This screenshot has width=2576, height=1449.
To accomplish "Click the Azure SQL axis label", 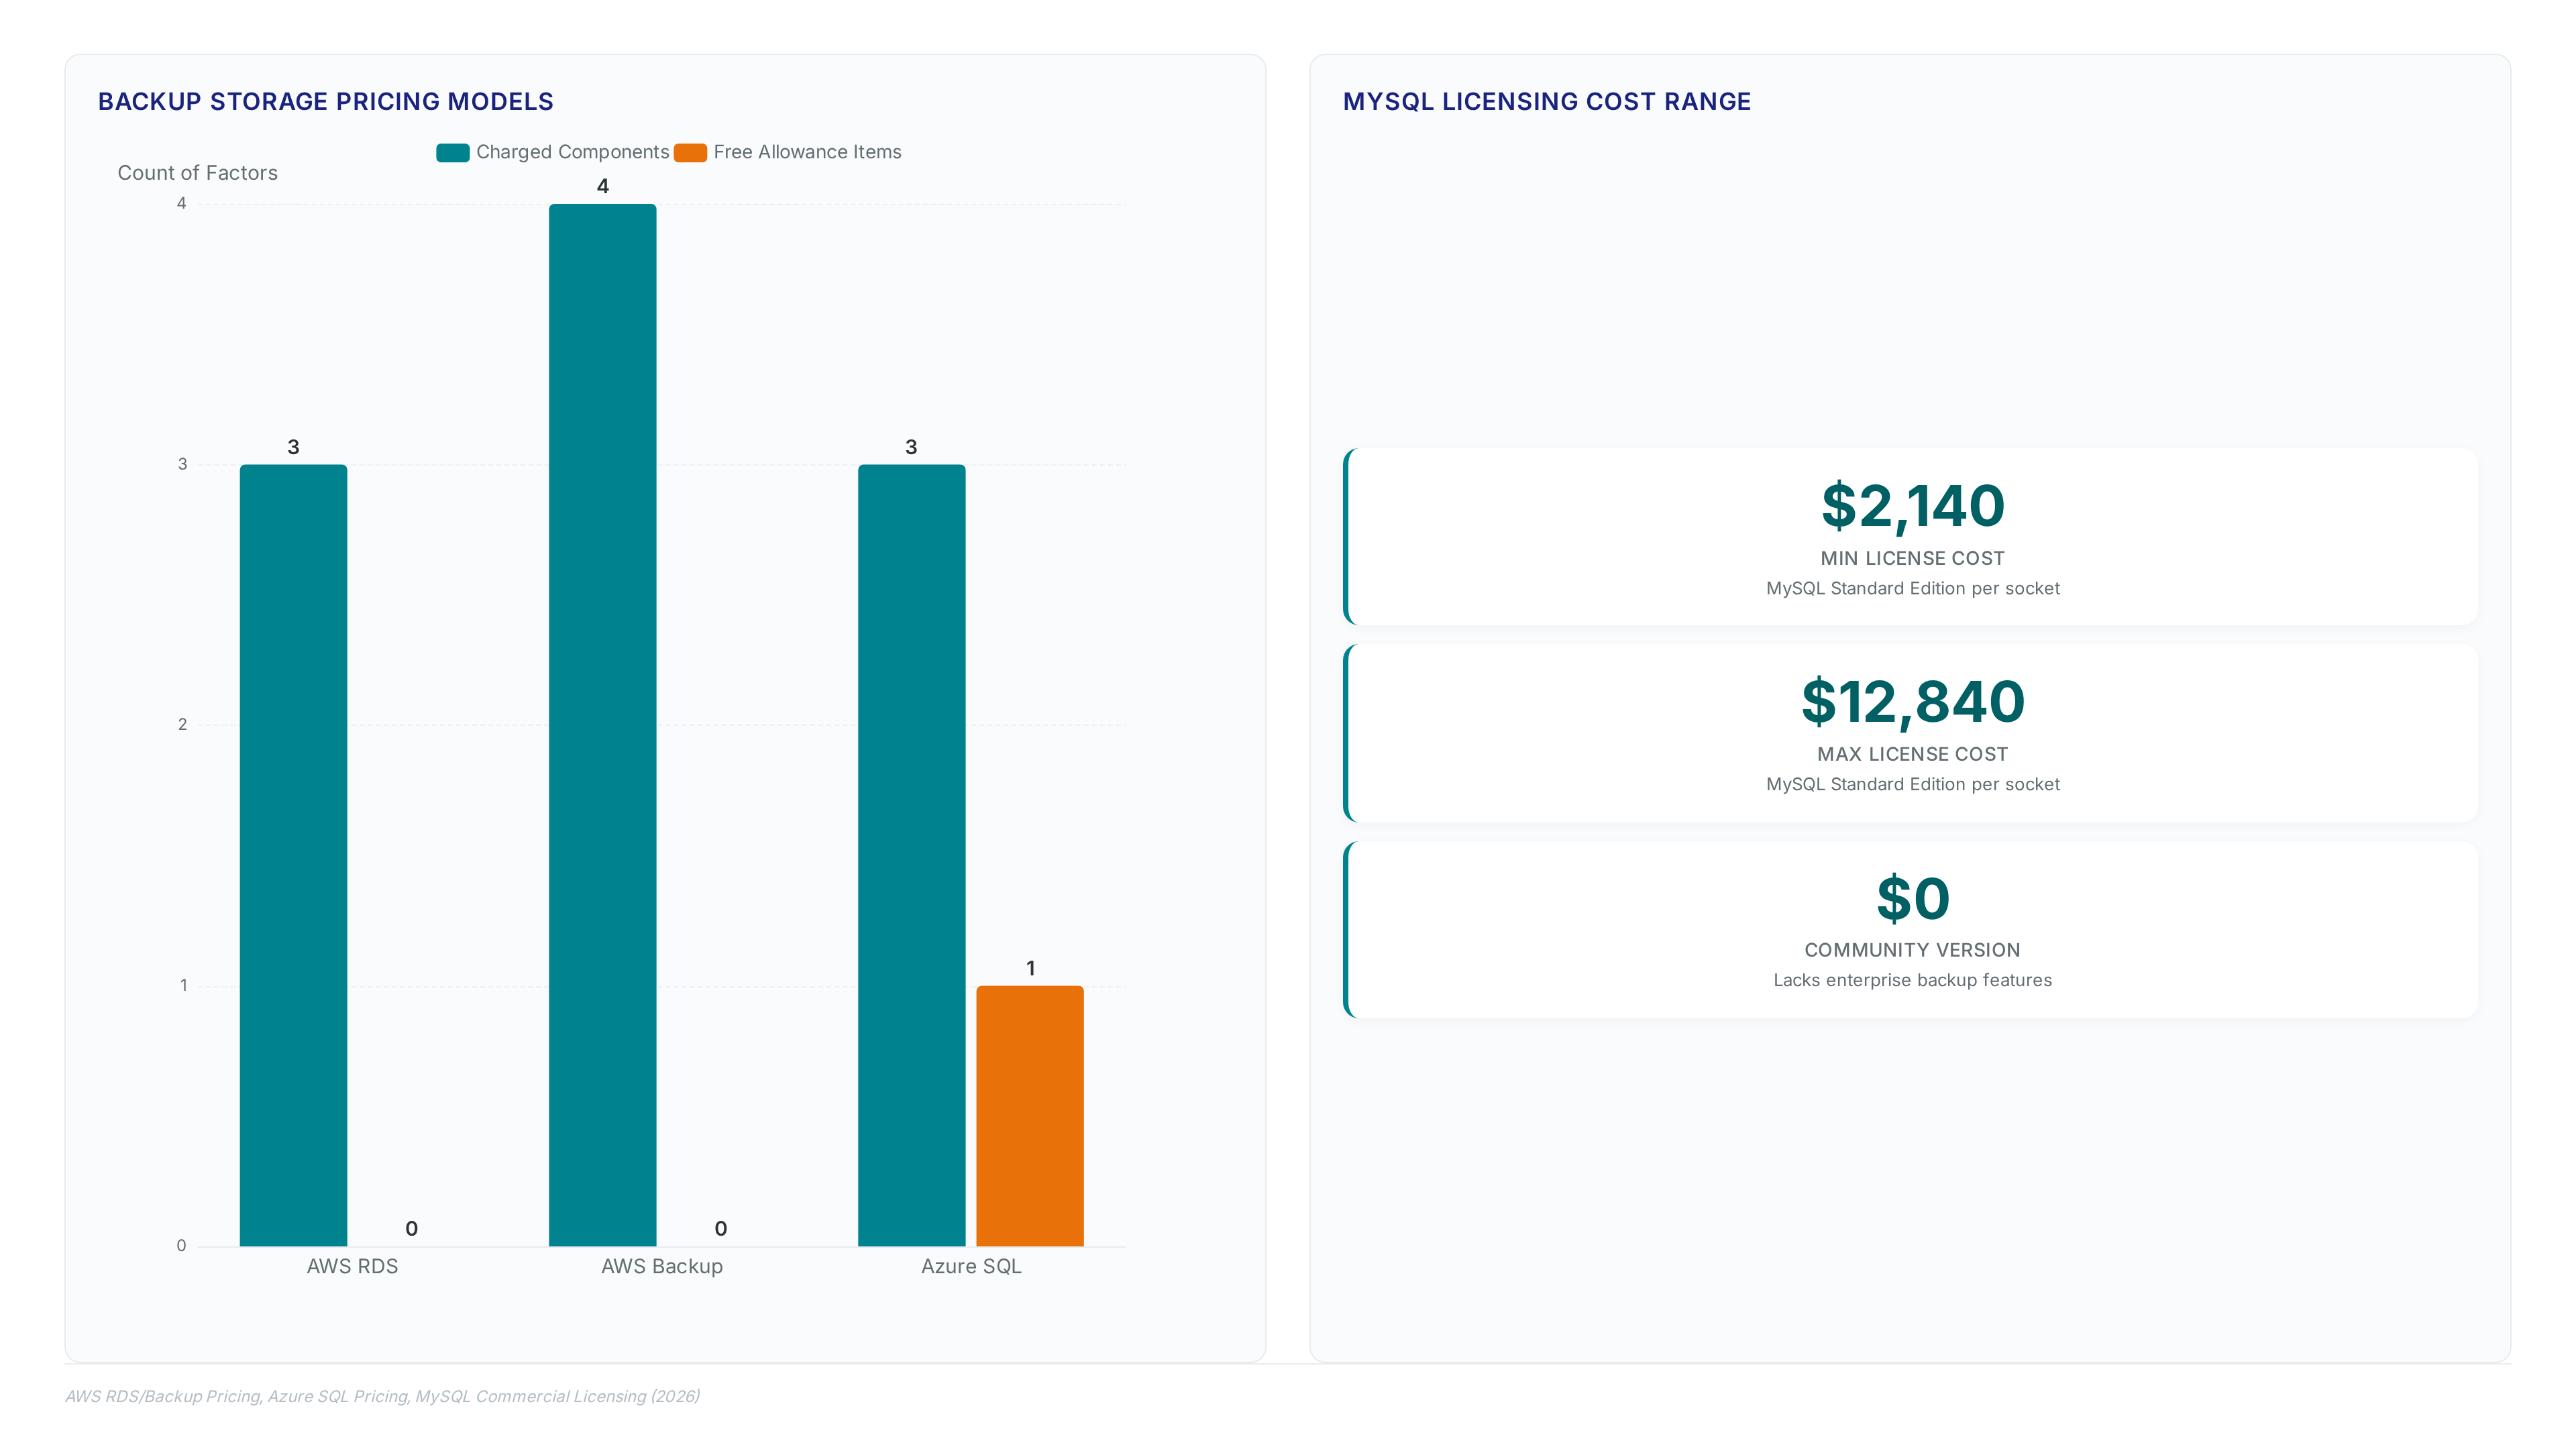I will 971,1266.
